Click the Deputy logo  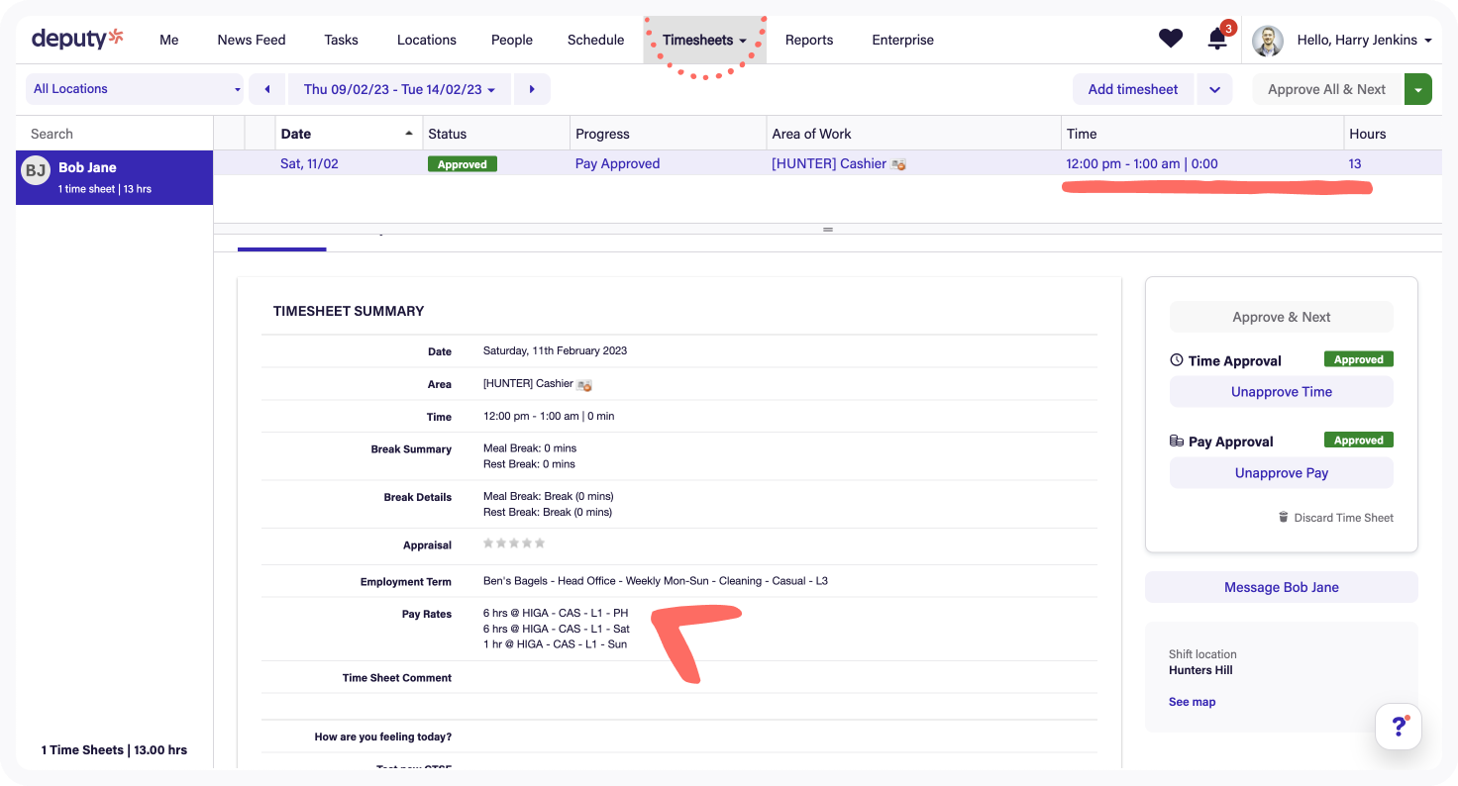[75, 39]
